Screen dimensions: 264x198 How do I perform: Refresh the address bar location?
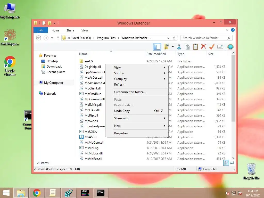click(174, 38)
